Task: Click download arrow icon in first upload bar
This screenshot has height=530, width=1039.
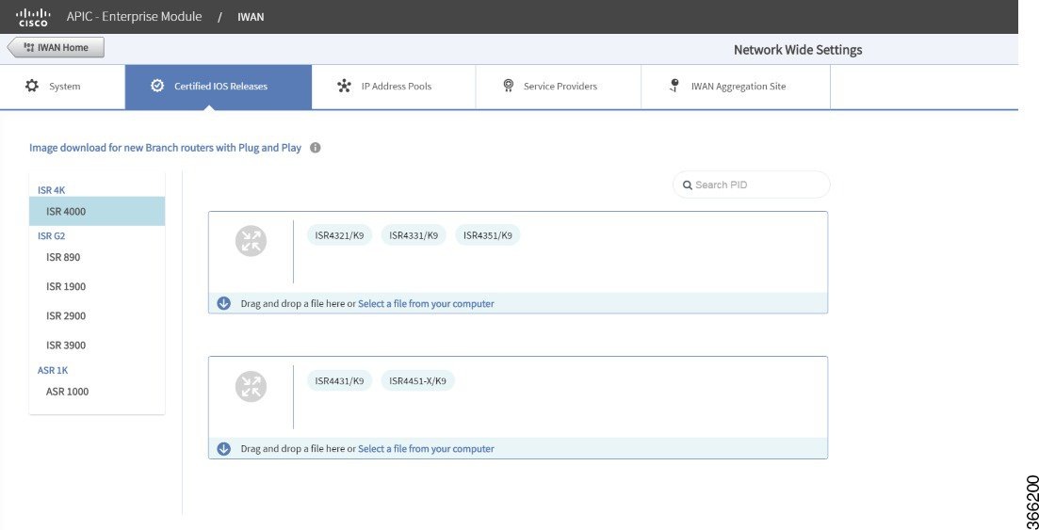Action: pos(224,303)
